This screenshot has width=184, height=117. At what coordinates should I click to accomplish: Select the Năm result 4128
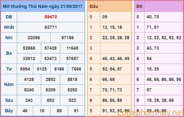[29, 79]
